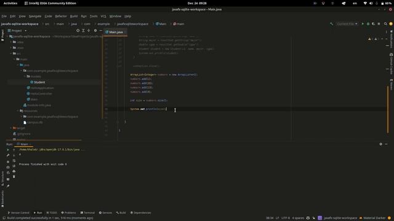Pin the Run tab with the pin icon
Screen dimensions: 394x221
click(x=8, y=186)
